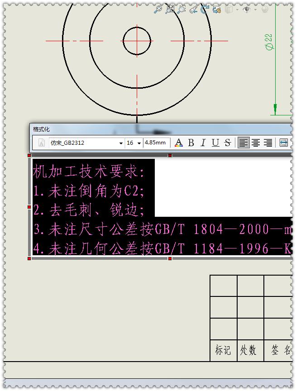Click the line 1.未注倒角为C2;
This screenshot has height=391, width=296.
[x=89, y=191]
